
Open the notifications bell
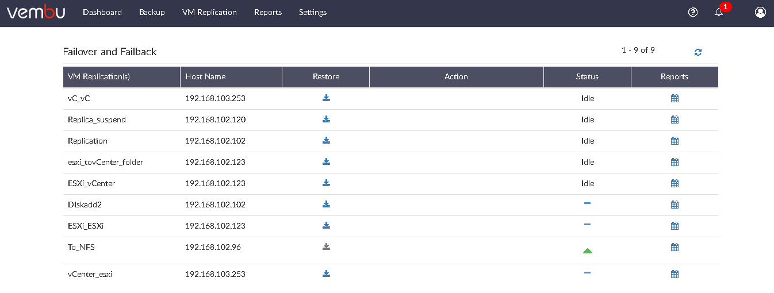[x=719, y=12]
